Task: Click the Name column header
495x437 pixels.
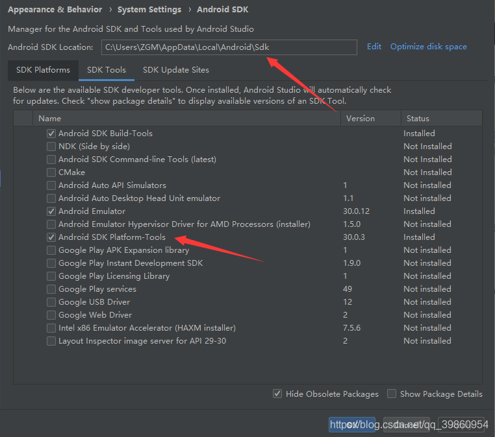Action: (x=186, y=119)
